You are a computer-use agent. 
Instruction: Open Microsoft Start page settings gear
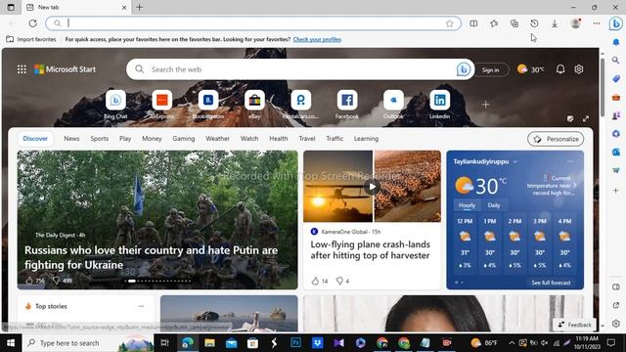point(579,69)
